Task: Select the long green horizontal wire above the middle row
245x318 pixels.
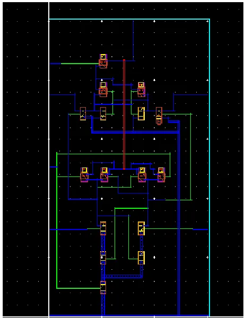Action: pyautogui.click(x=113, y=154)
